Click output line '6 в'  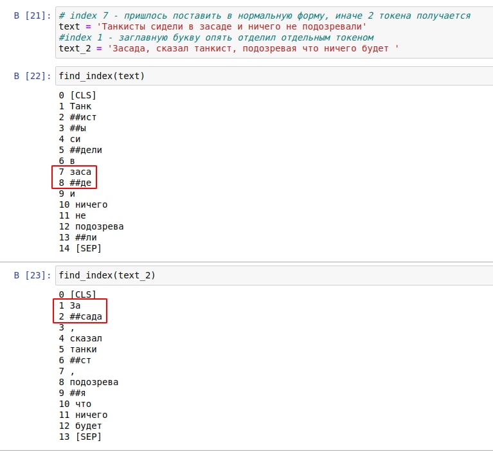point(67,161)
